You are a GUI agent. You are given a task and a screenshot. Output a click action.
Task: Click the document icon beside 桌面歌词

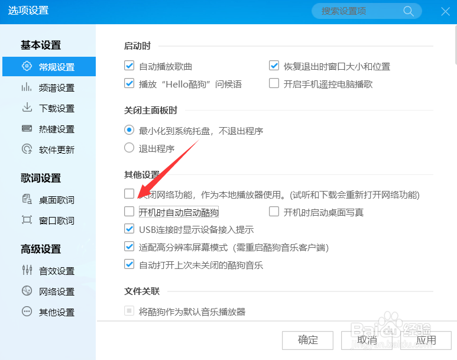coord(27,199)
